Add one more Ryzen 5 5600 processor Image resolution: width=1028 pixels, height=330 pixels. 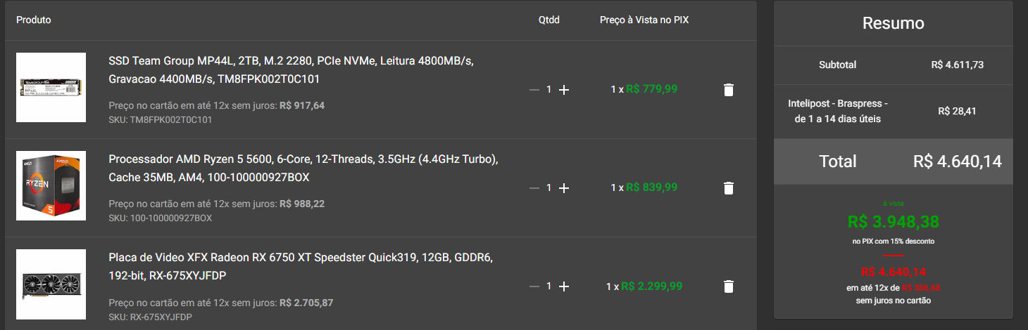tap(563, 188)
